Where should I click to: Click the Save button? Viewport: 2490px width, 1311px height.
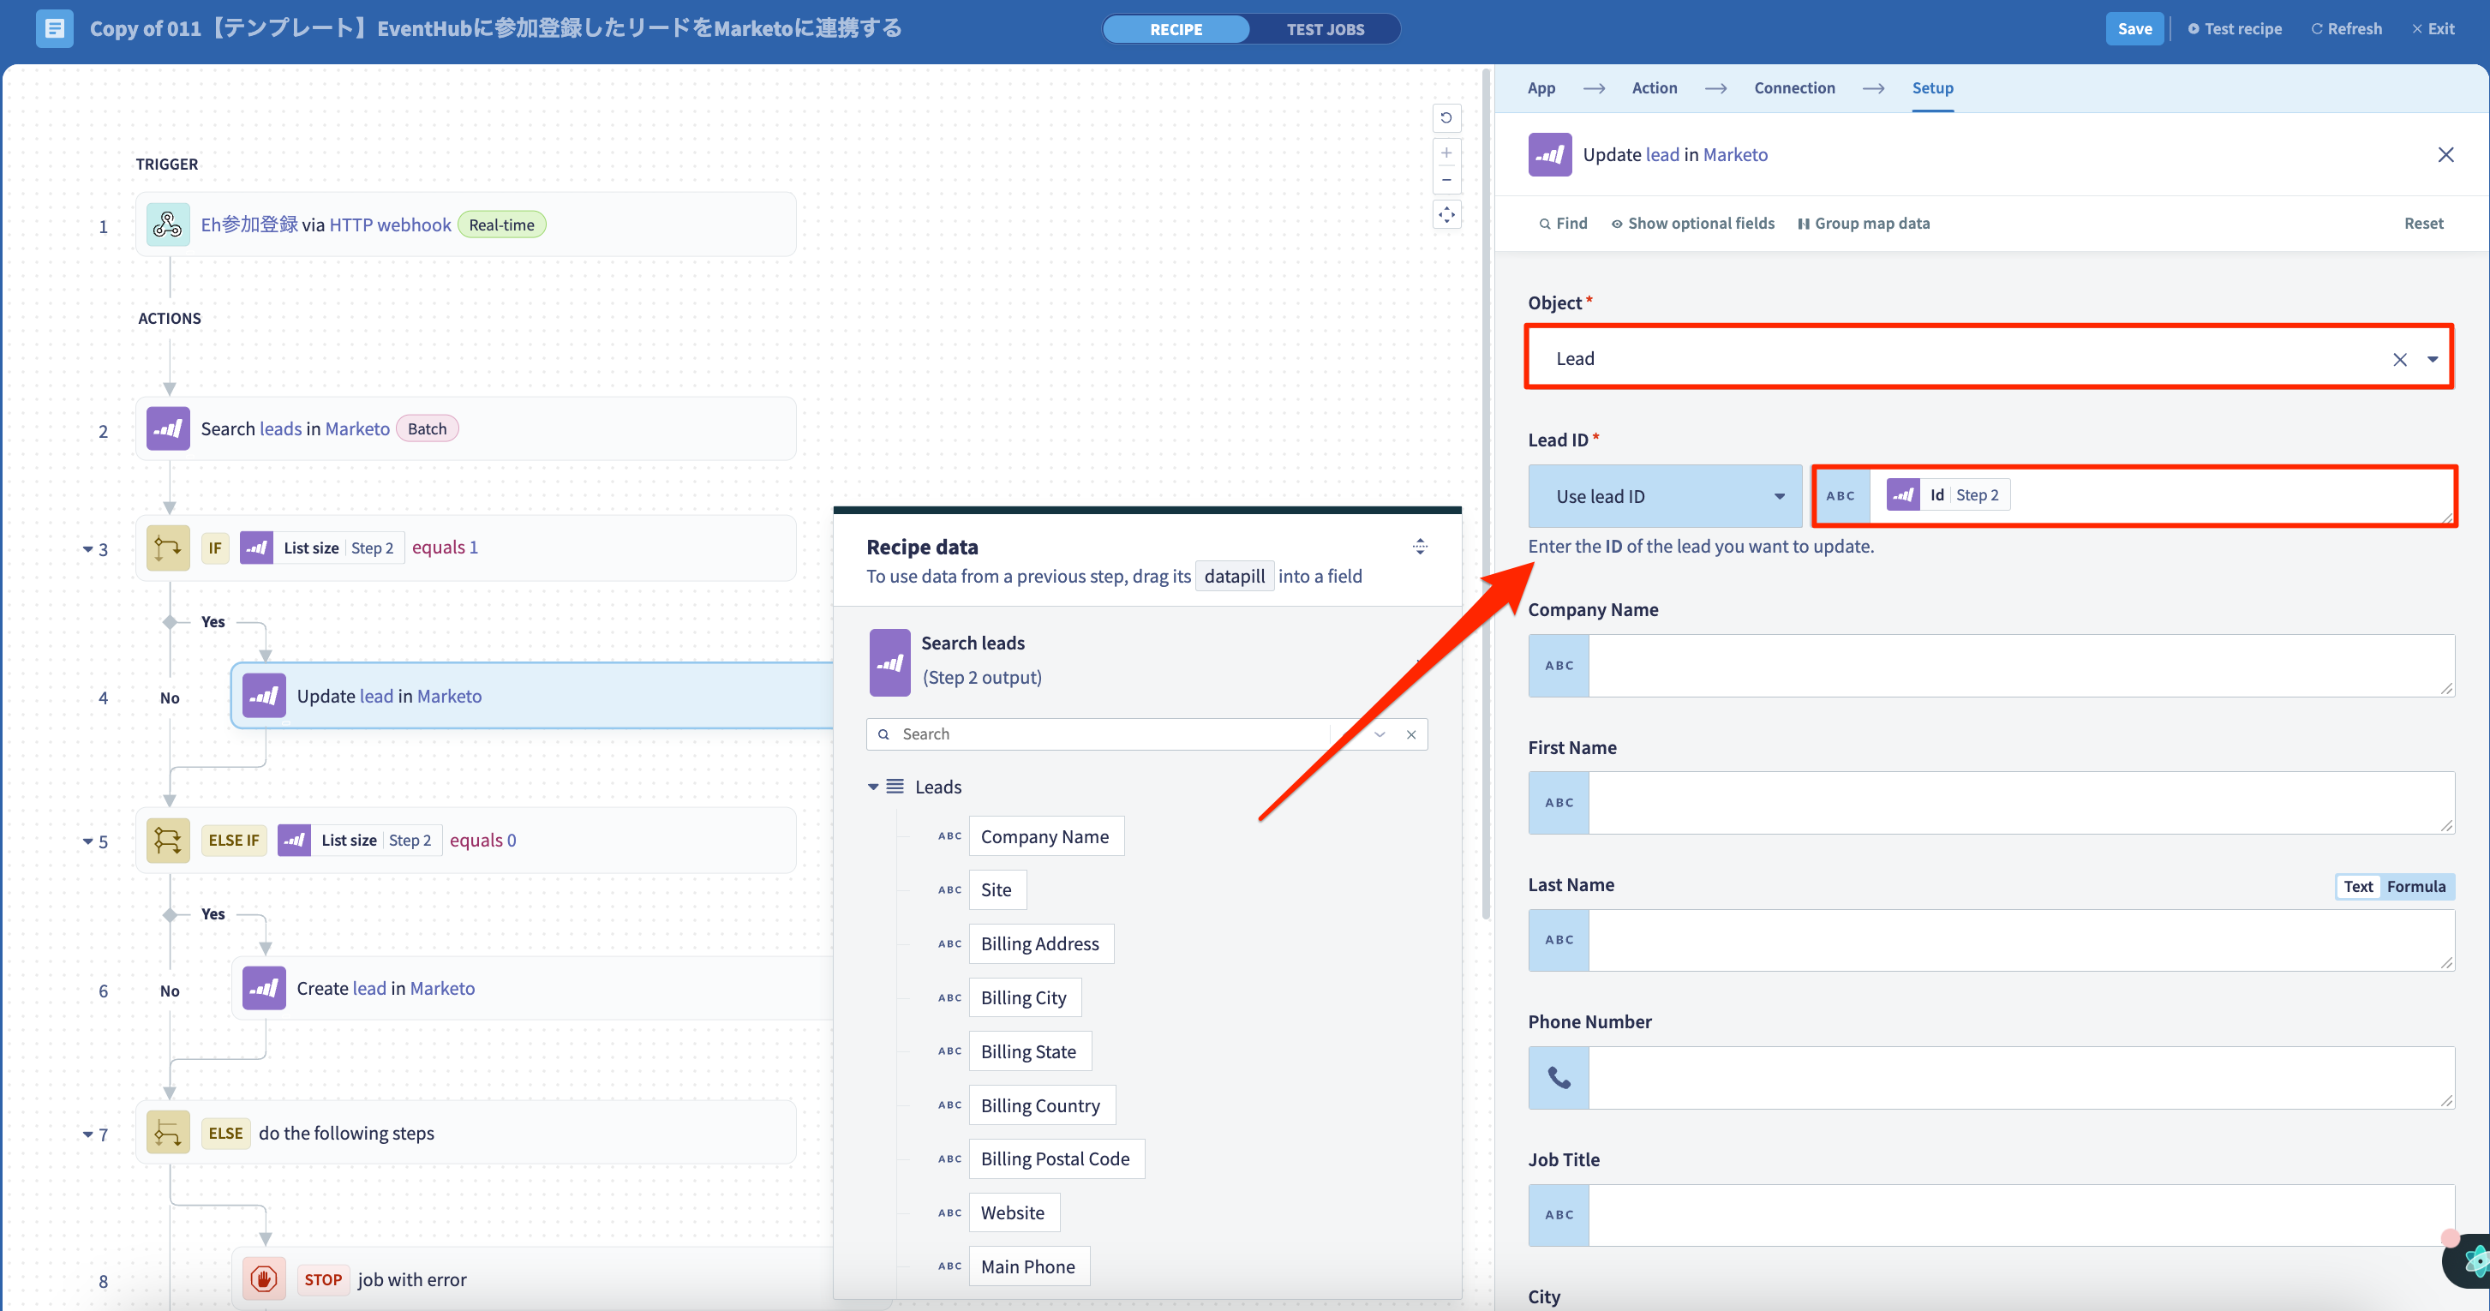click(2134, 29)
